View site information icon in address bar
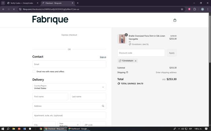 coord(20,9)
